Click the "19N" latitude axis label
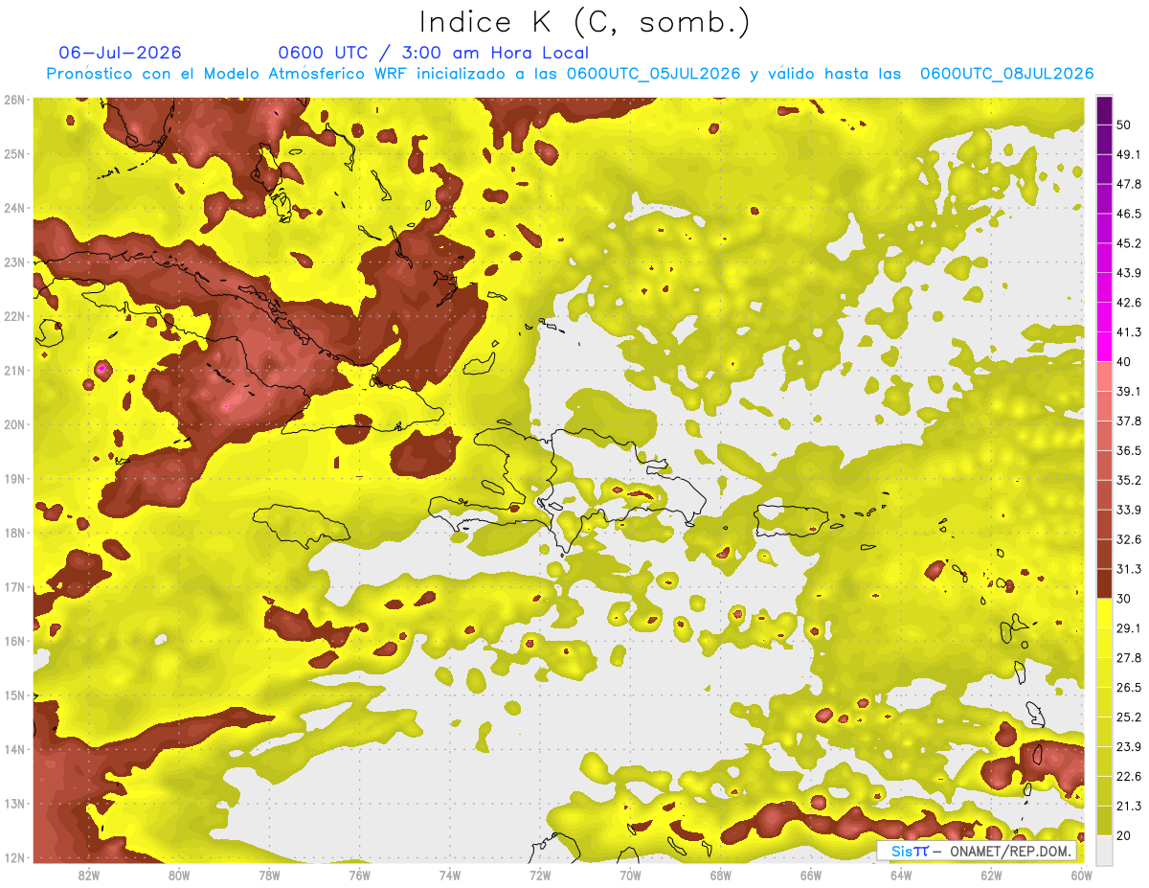The width and height of the screenshot is (1149, 888). pyautogui.click(x=14, y=479)
